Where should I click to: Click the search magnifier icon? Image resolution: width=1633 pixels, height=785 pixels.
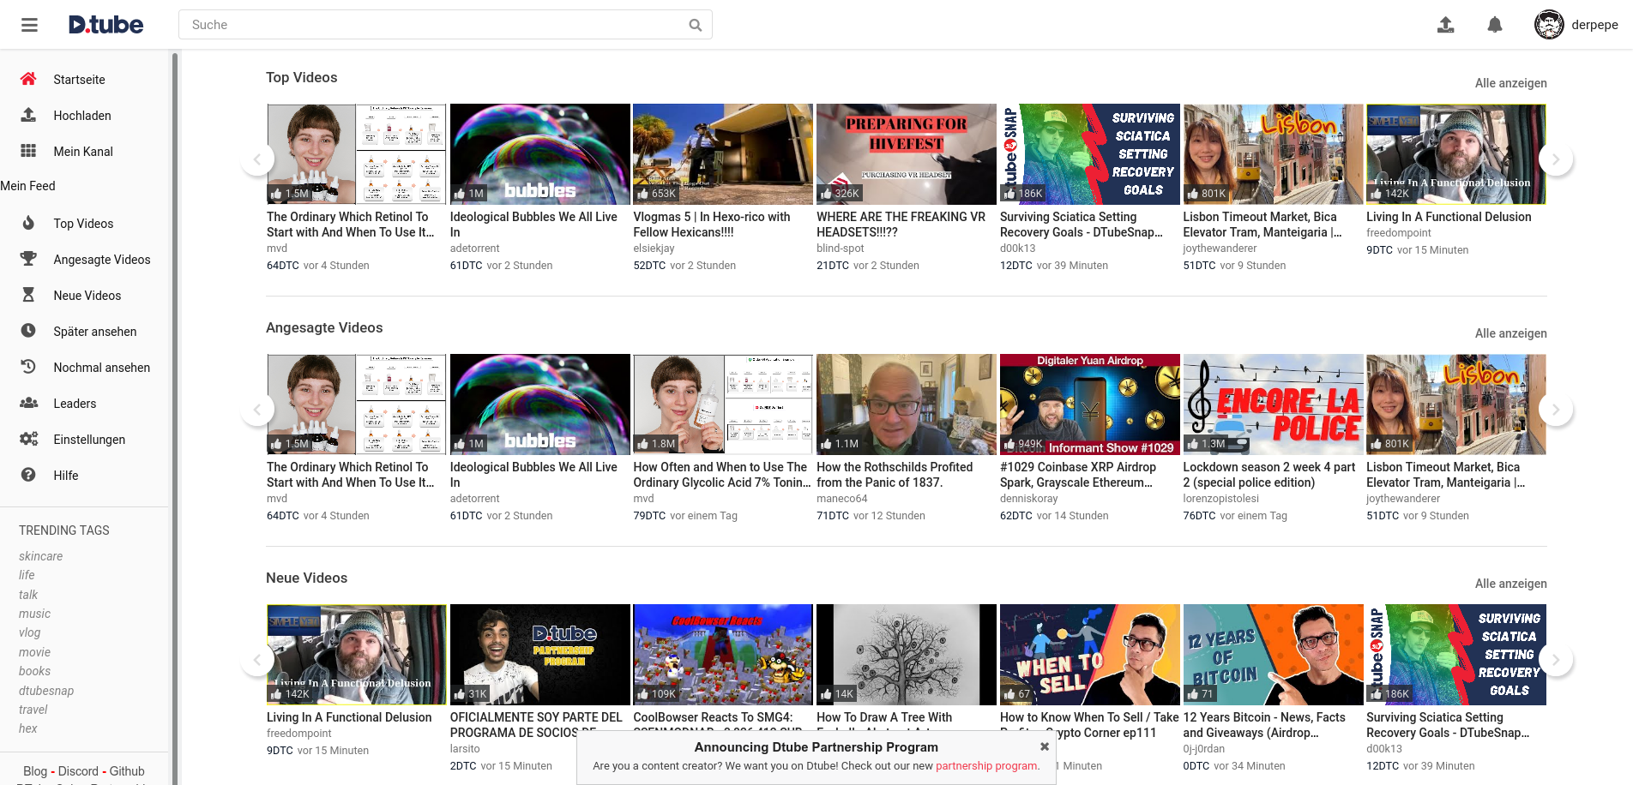coord(695,25)
